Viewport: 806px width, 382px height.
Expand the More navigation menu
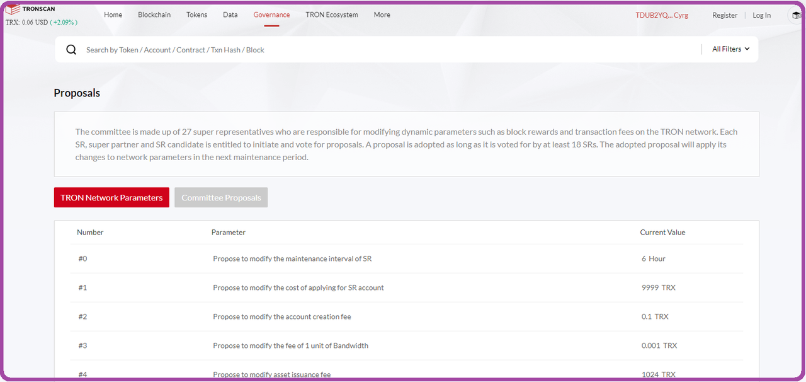(382, 14)
